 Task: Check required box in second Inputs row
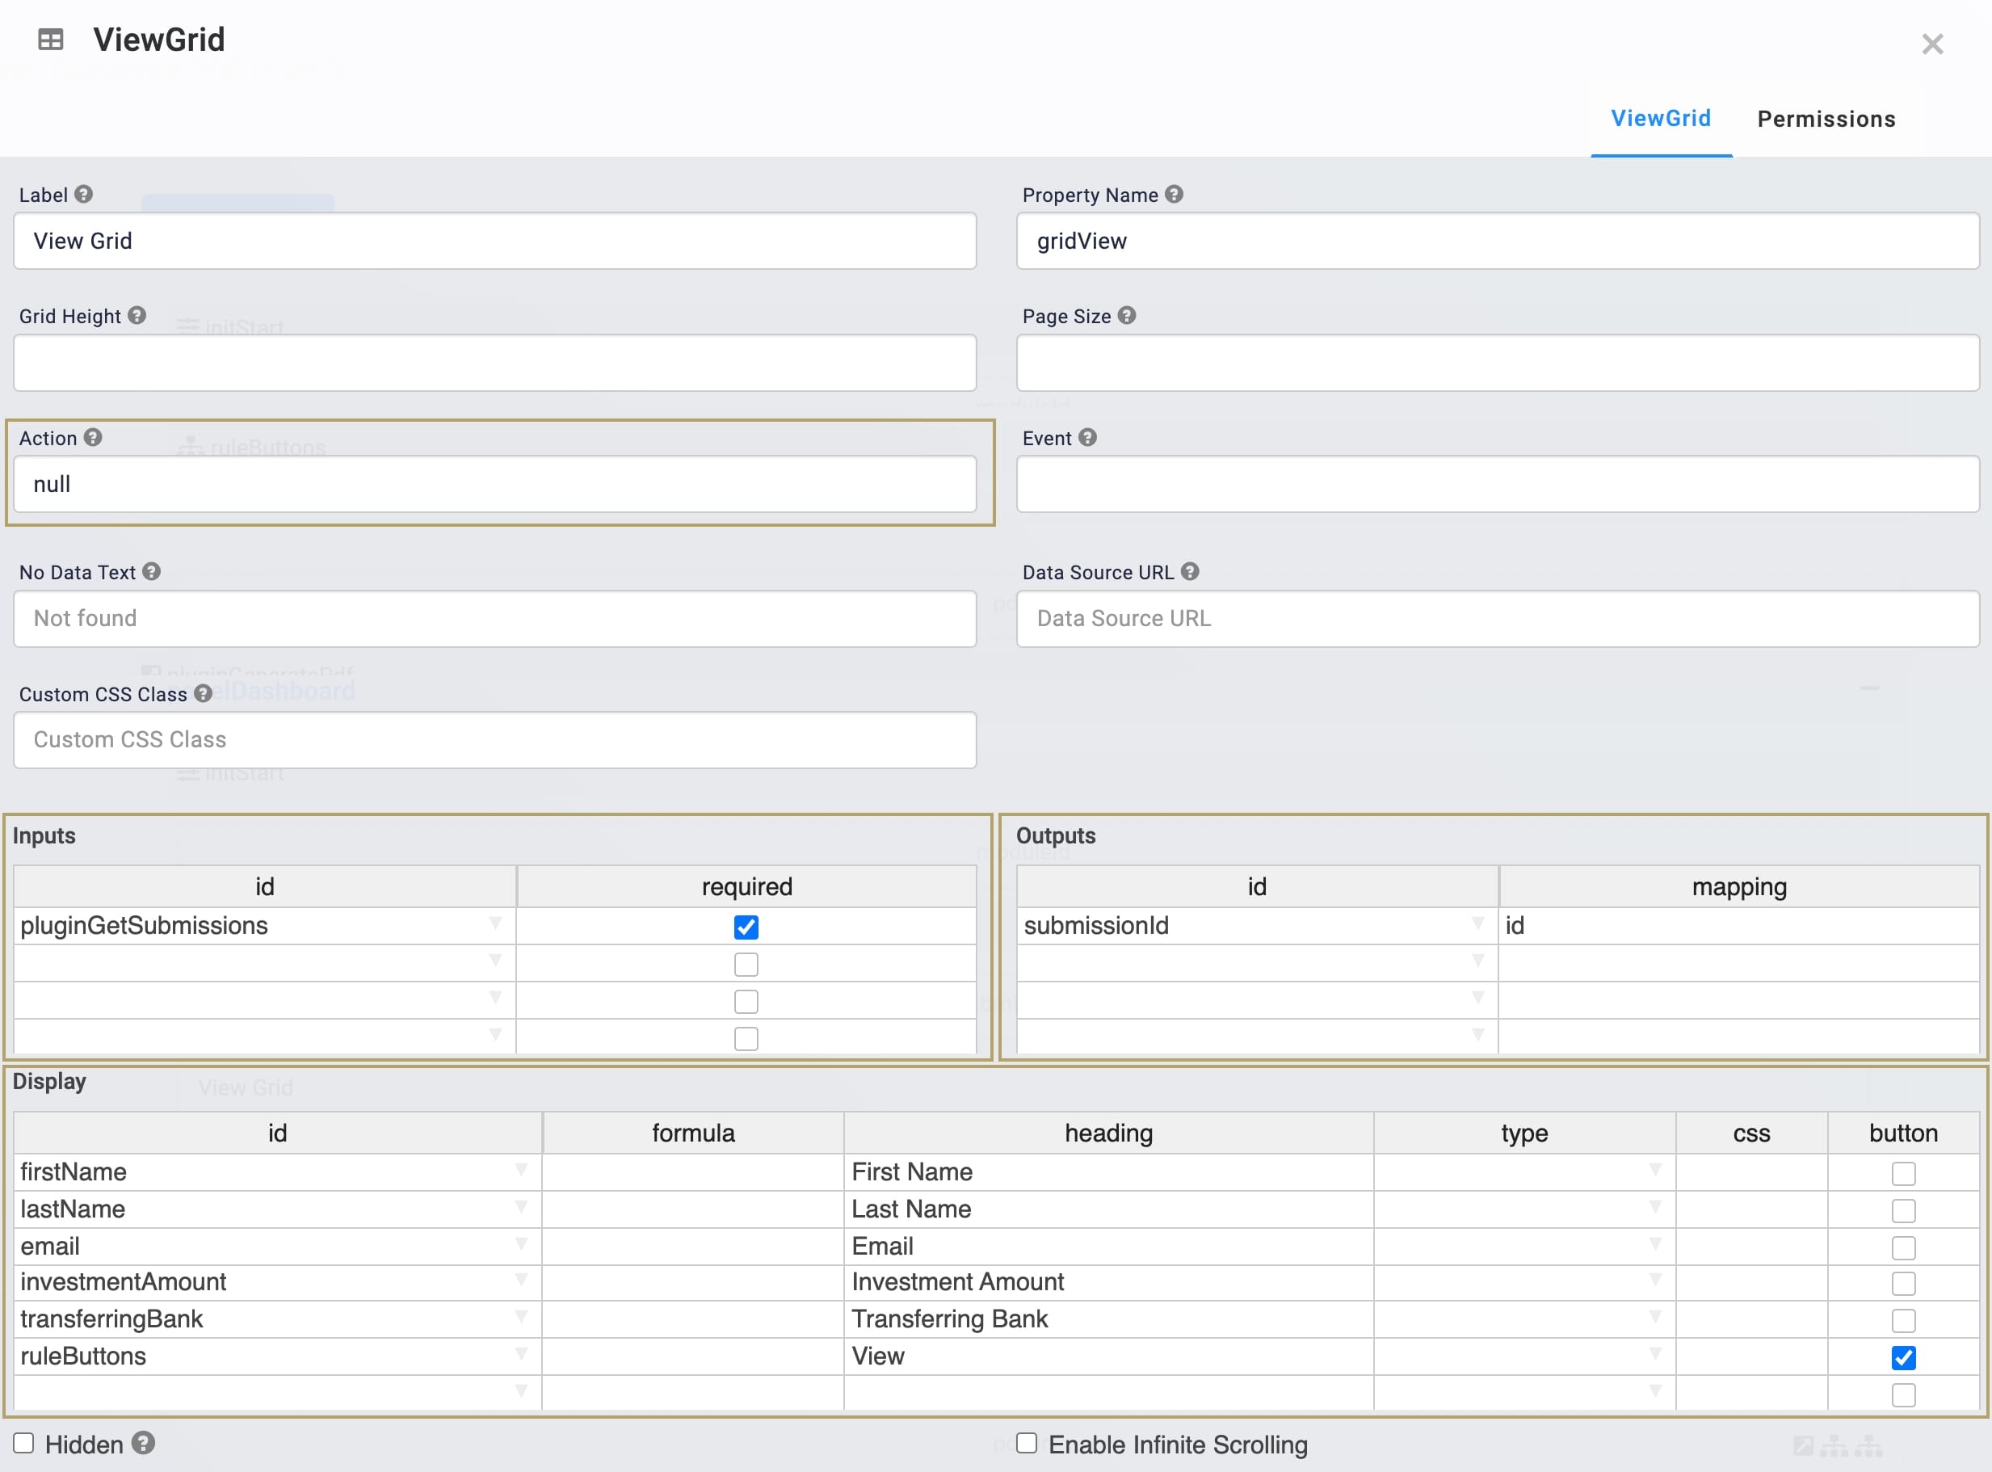click(746, 964)
